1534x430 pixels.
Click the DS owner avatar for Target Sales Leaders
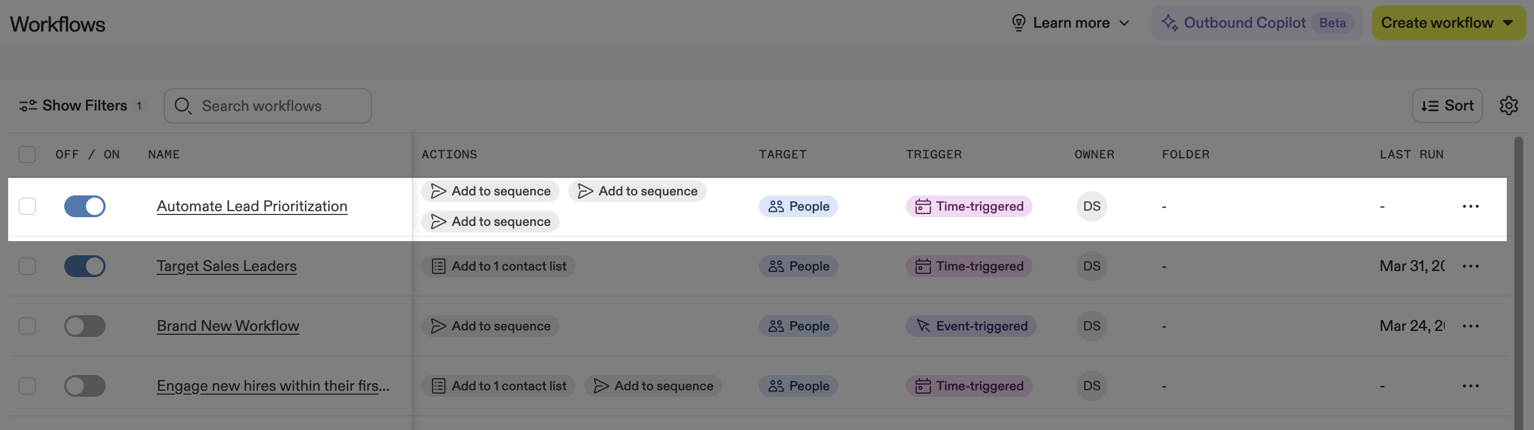coord(1091,266)
